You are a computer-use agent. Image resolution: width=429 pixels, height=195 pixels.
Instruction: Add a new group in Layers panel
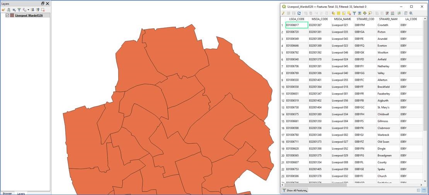9,10
